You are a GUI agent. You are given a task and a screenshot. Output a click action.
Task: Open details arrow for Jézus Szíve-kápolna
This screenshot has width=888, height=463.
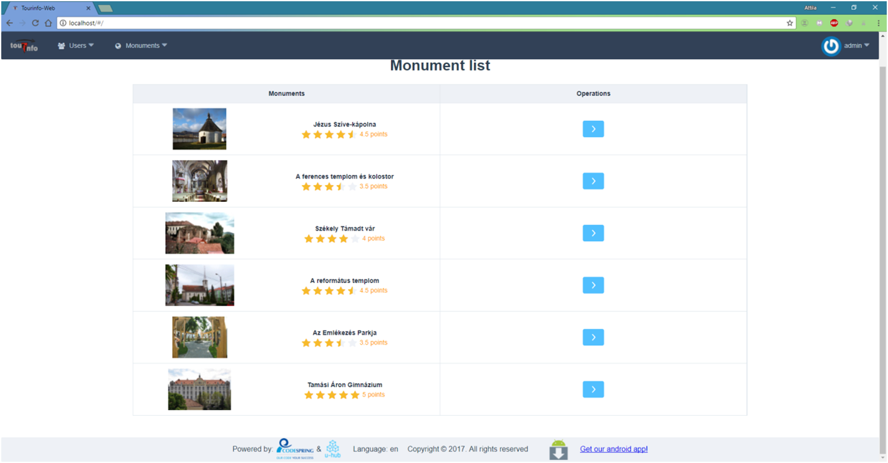tap(593, 129)
